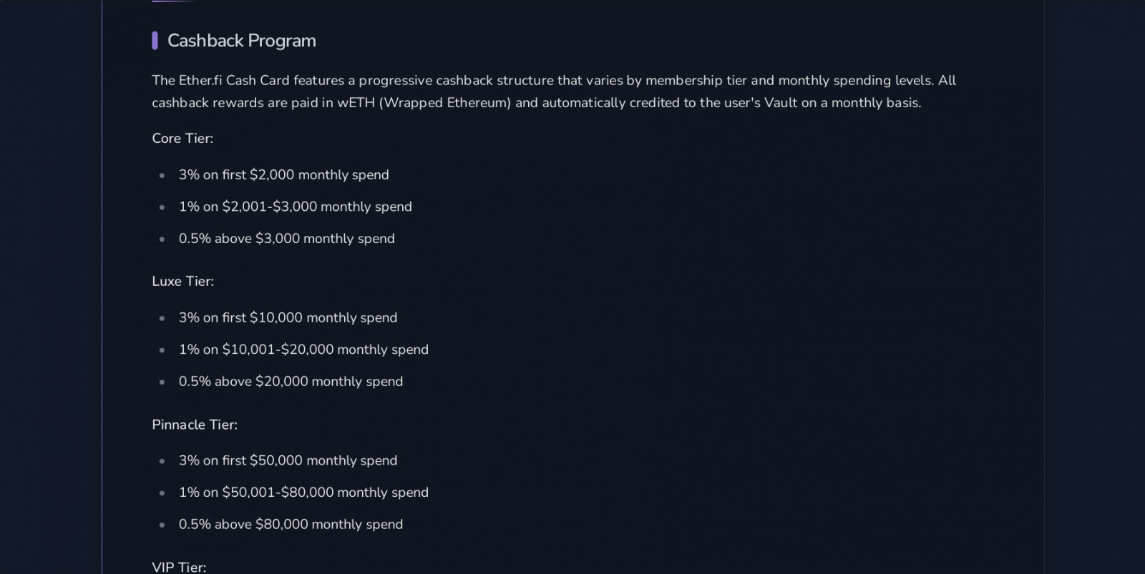Click the Cashback Program heading
This screenshot has width=1145, height=574.
(x=241, y=41)
